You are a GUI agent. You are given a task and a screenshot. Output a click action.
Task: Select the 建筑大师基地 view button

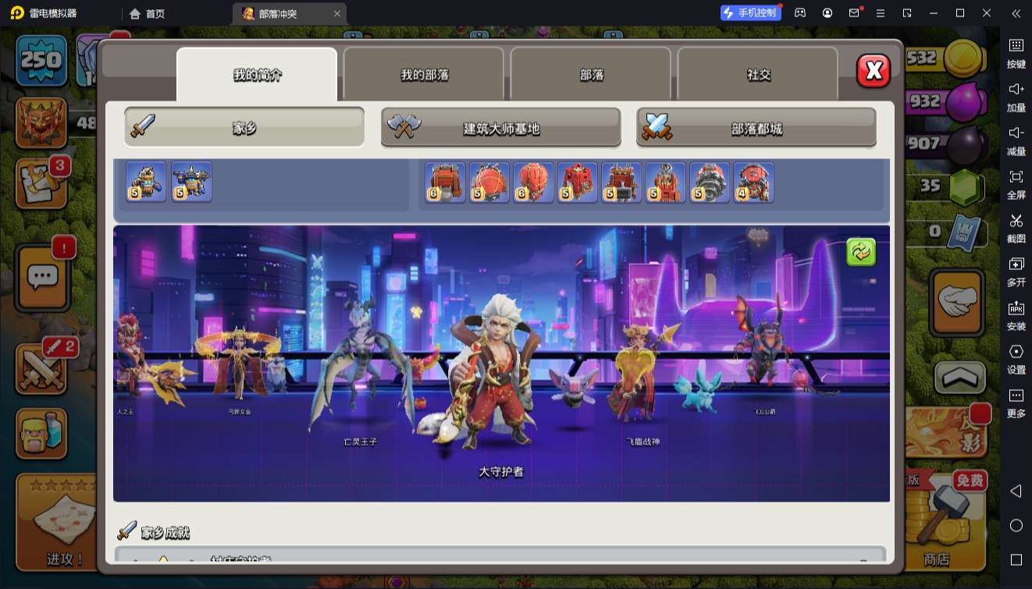501,128
